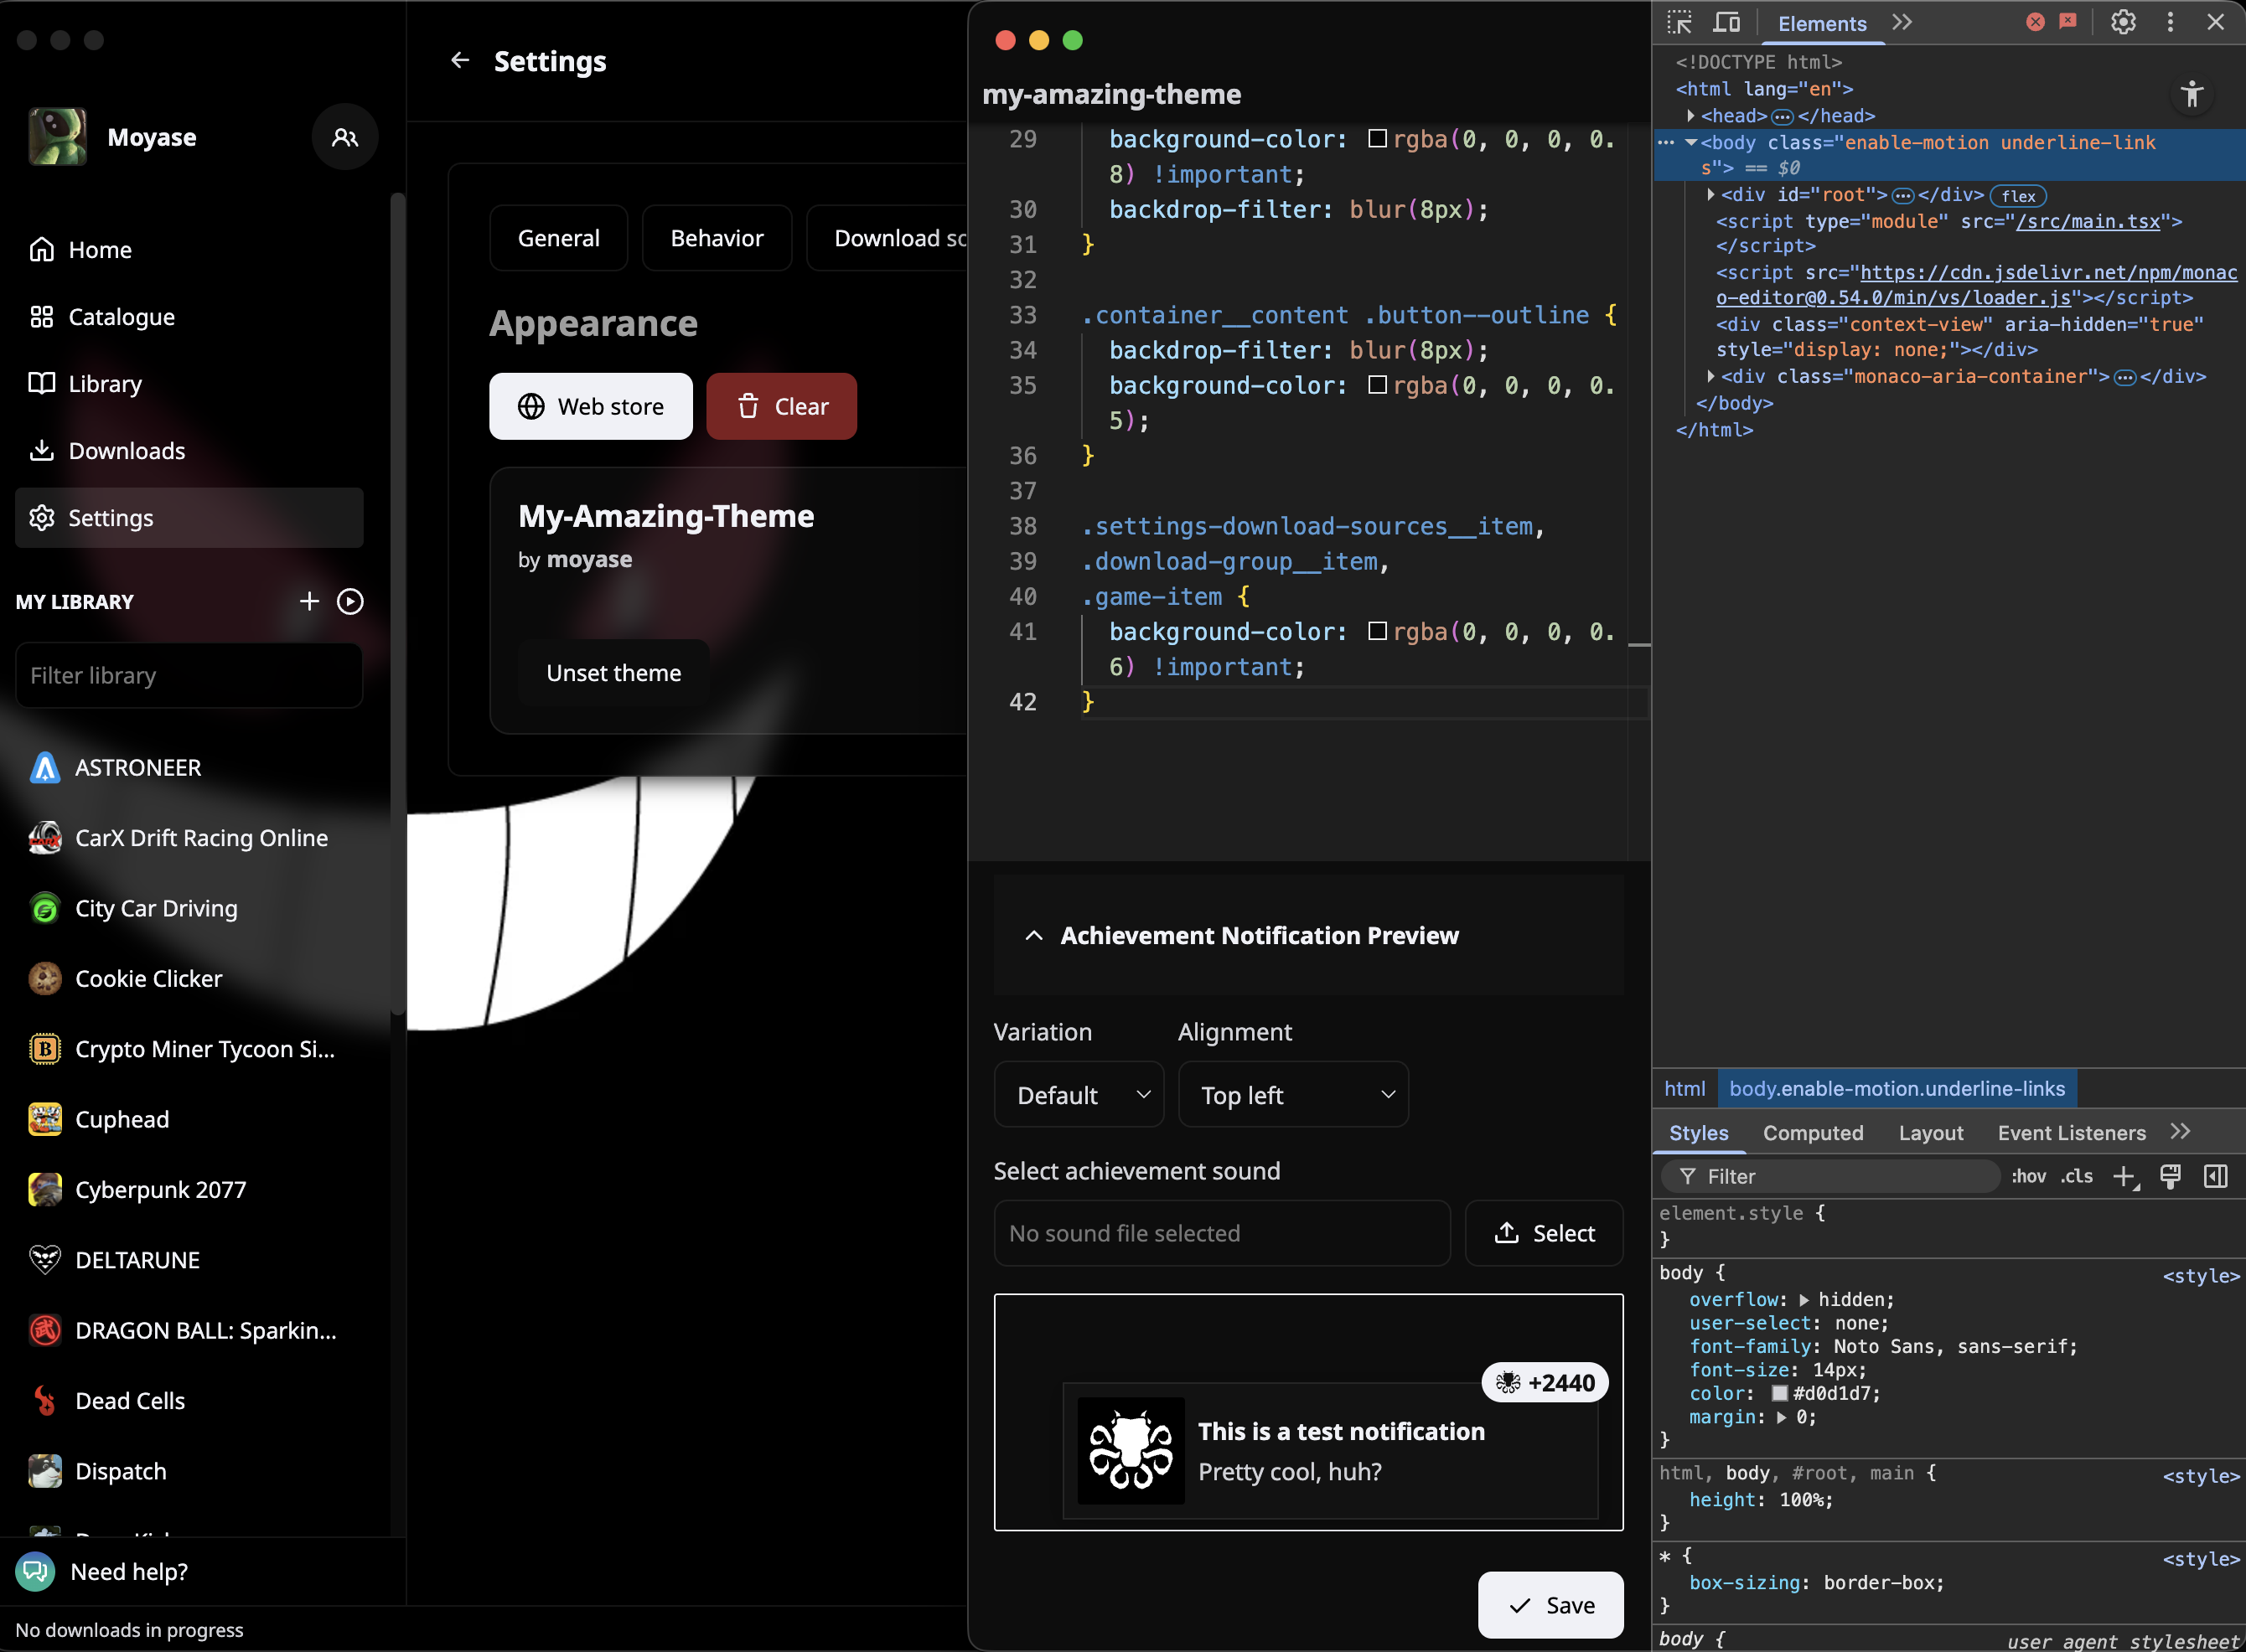Toggle the flex overlay badge on the root div
The height and width of the screenshot is (1652, 2246).
(2017, 196)
